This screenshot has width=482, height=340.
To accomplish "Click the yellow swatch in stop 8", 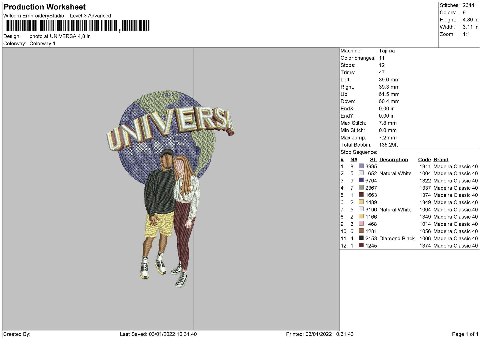I will (x=361, y=216).
